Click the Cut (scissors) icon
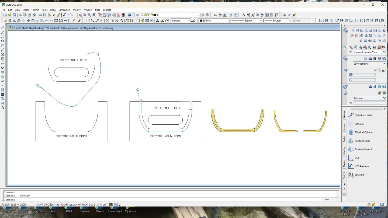This screenshot has width=388, height=218. 40,15
